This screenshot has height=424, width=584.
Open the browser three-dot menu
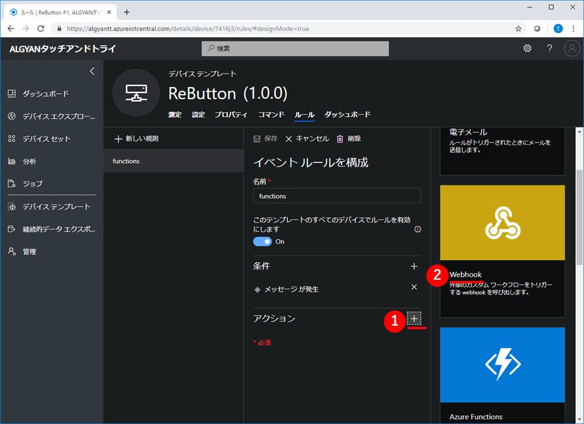(573, 29)
